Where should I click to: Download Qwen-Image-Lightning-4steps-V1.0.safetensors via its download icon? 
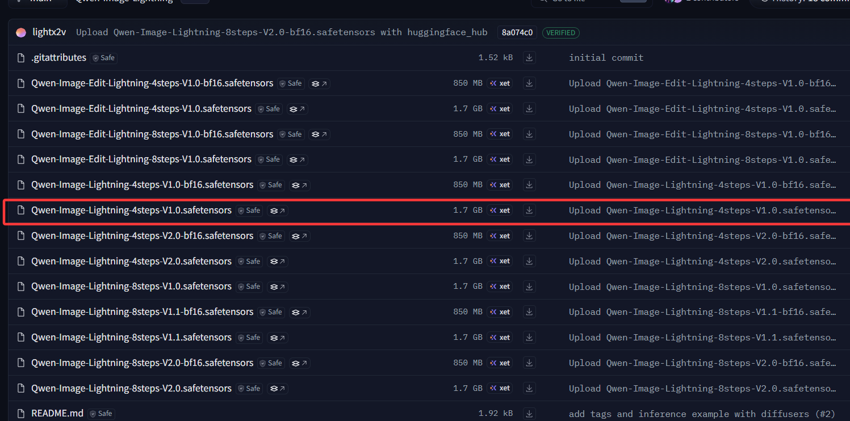(529, 210)
